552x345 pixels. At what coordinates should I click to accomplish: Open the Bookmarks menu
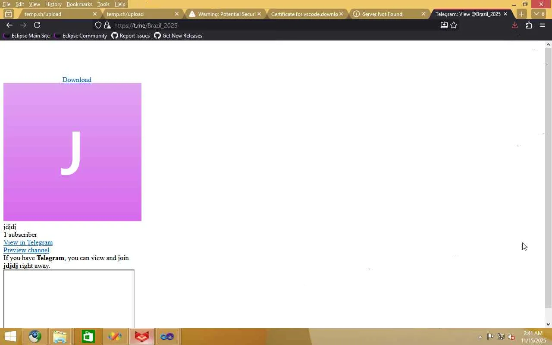pos(79,4)
